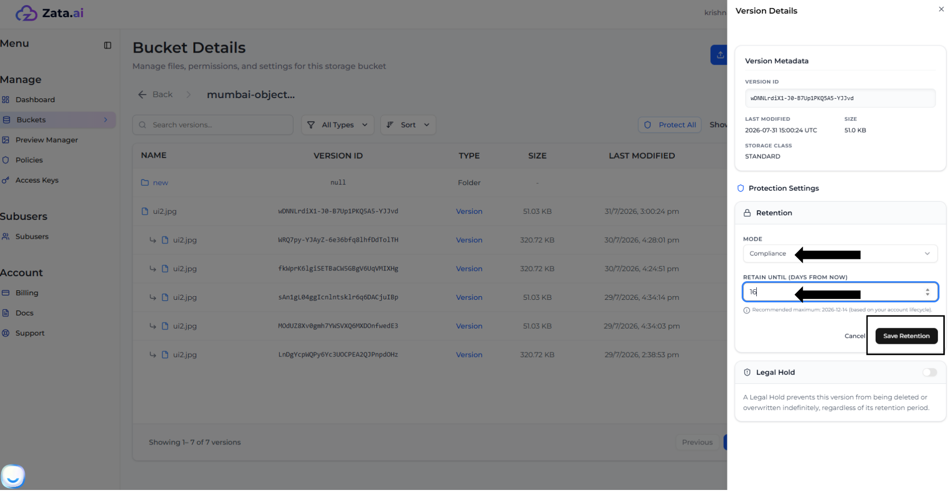The image size is (952, 493).
Task: Click the Retention lock icon
Action: [x=747, y=213]
